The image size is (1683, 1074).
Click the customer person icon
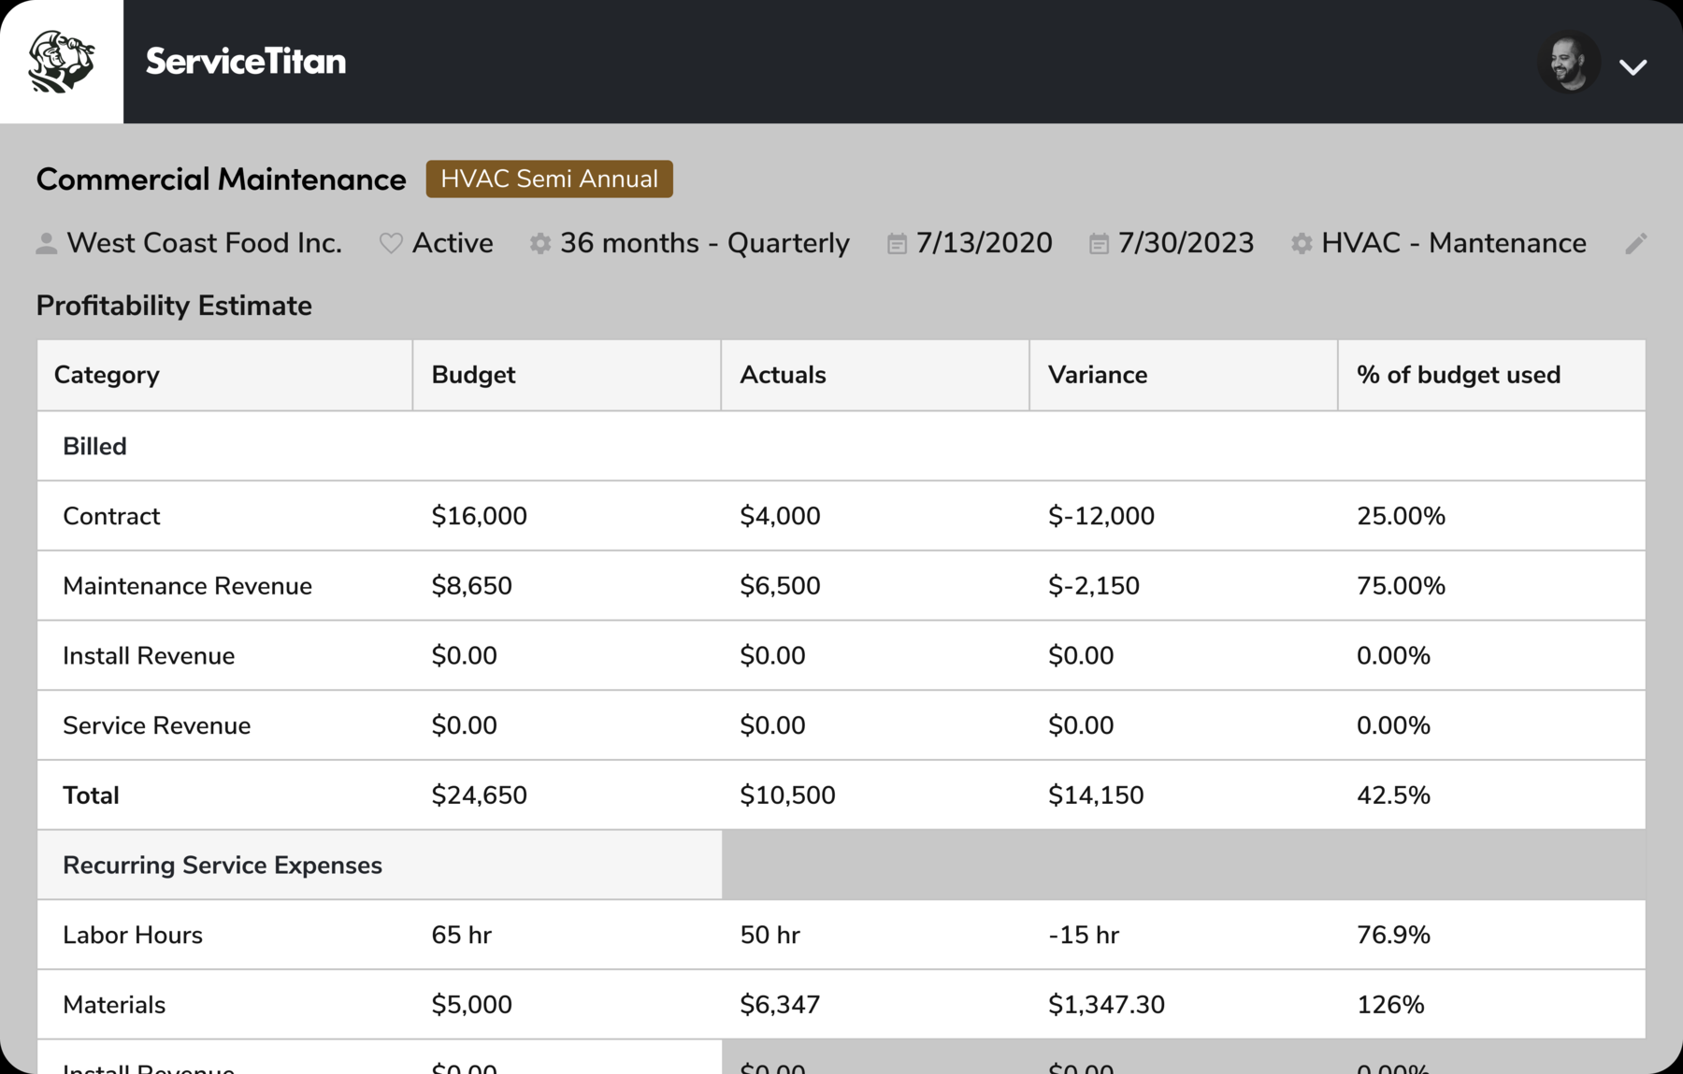coord(46,244)
